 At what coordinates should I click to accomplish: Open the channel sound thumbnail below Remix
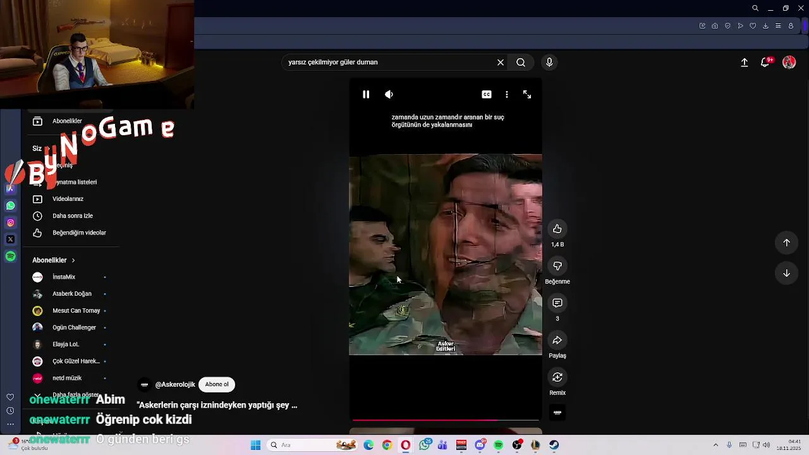557,413
